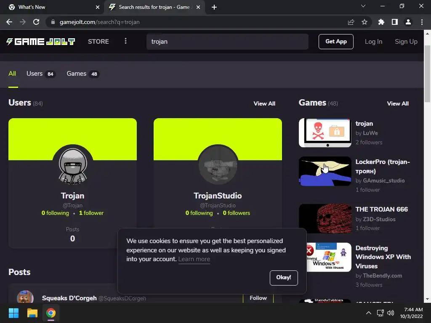Click the Log In link

373,42
